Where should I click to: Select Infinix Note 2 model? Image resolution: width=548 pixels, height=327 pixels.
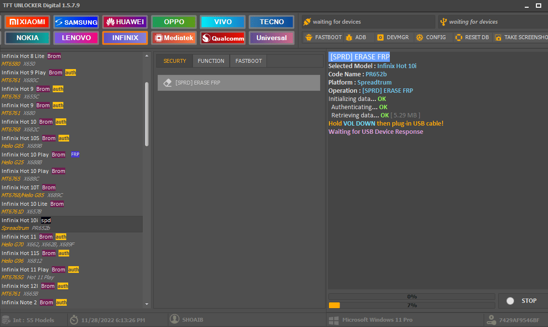71,302
